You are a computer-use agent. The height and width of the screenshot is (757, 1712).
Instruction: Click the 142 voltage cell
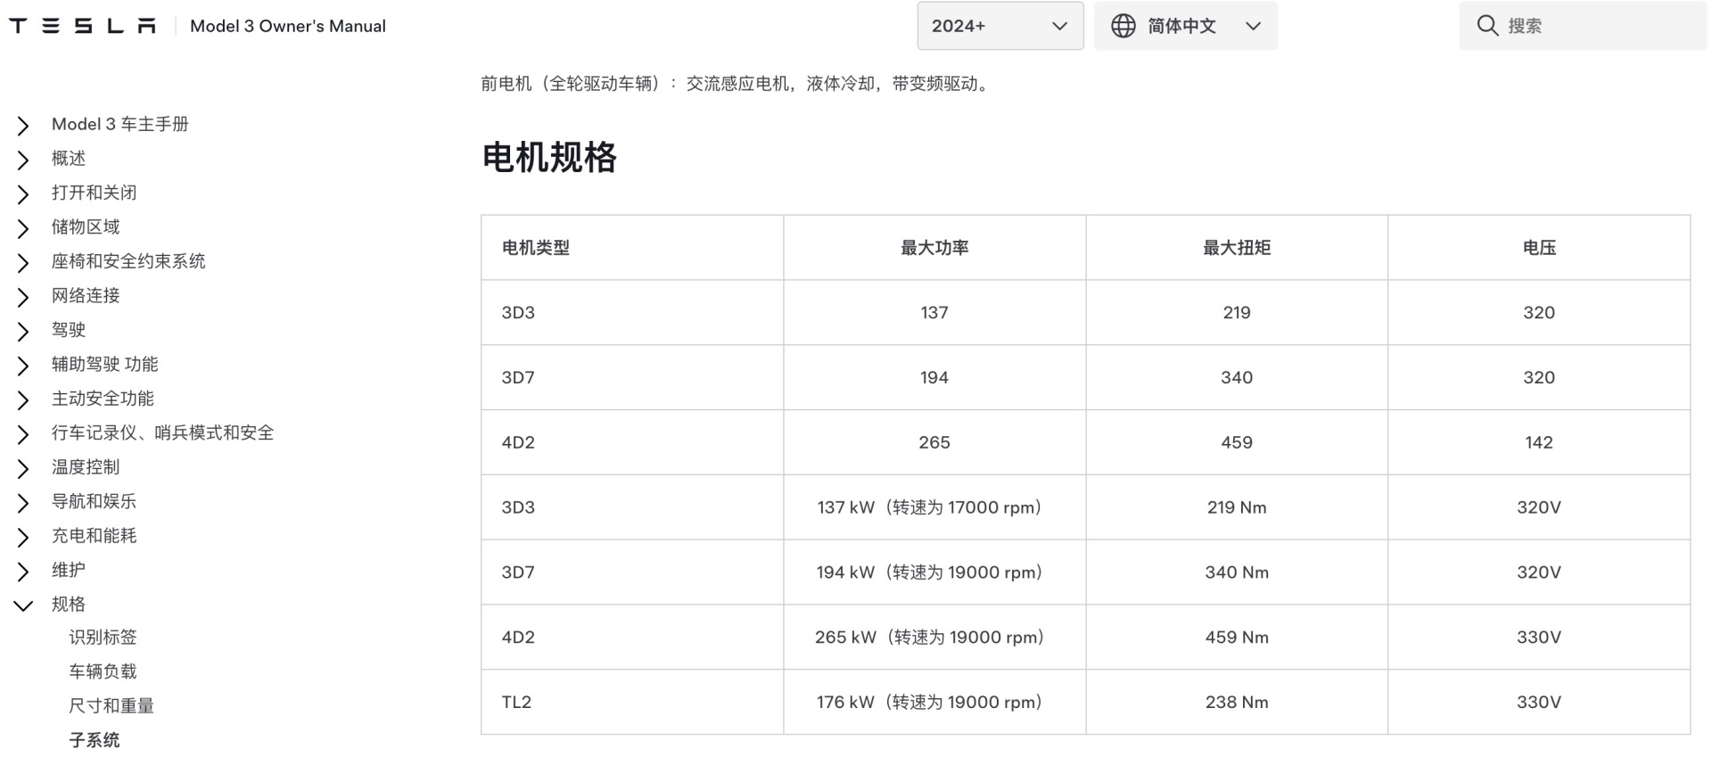(1539, 442)
